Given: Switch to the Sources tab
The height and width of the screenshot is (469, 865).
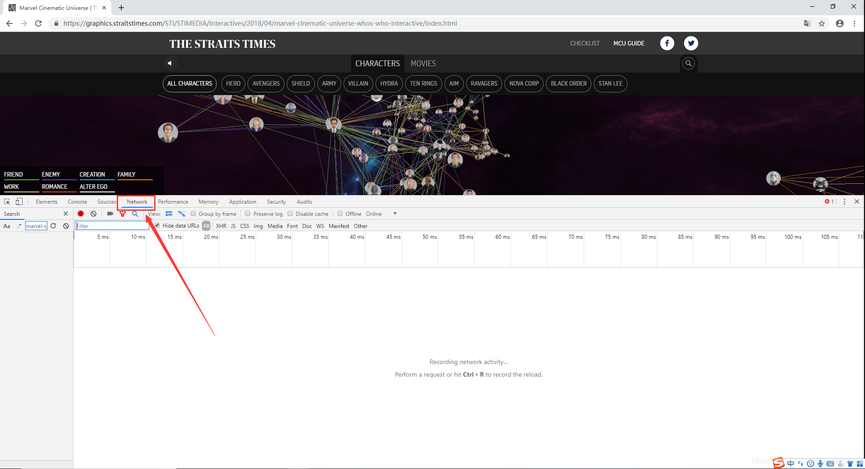Looking at the screenshot, I should 107,202.
